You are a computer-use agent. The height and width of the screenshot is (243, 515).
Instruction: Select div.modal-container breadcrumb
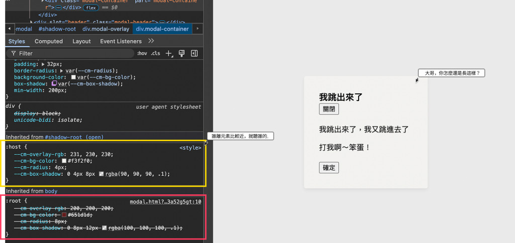tap(162, 29)
